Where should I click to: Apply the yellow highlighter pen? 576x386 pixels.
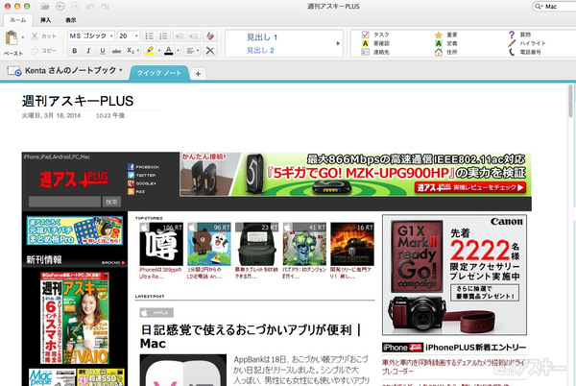pyautogui.click(x=150, y=51)
